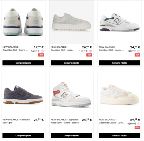Click Compra rápida under white Sneakers 550 cuero
144x141 pixels.
(x=120, y=63)
